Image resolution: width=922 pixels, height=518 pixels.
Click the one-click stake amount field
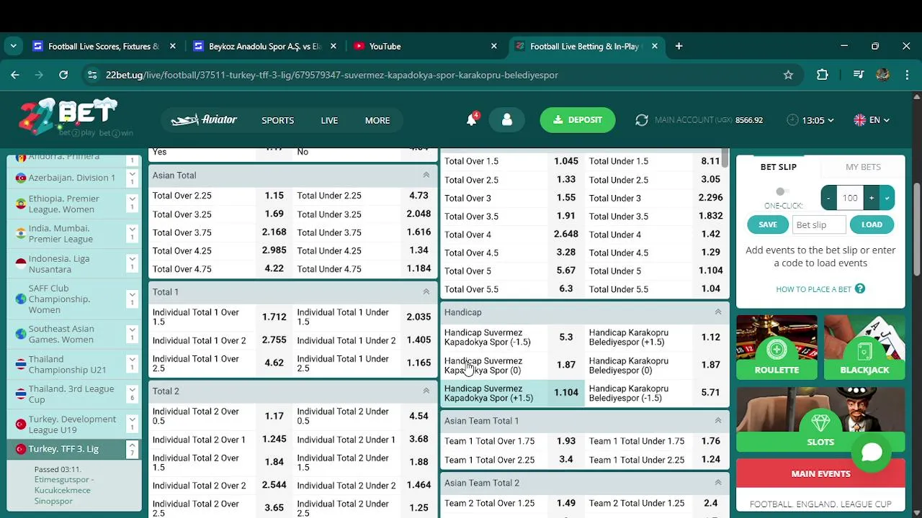850,198
